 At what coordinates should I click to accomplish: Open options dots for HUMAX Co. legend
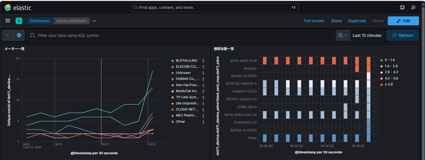point(203,79)
